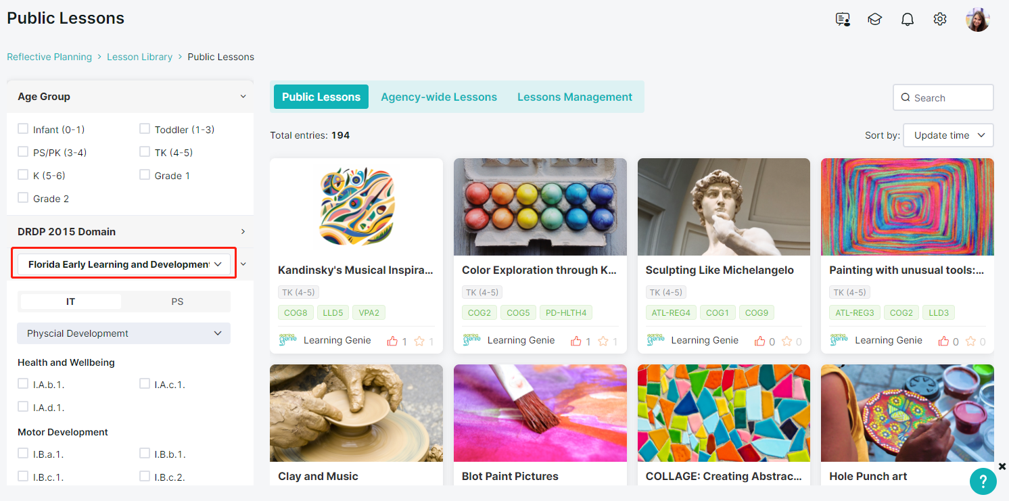Open the user profile avatar
This screenshot has height=501, width=1009.
[977, 20]
